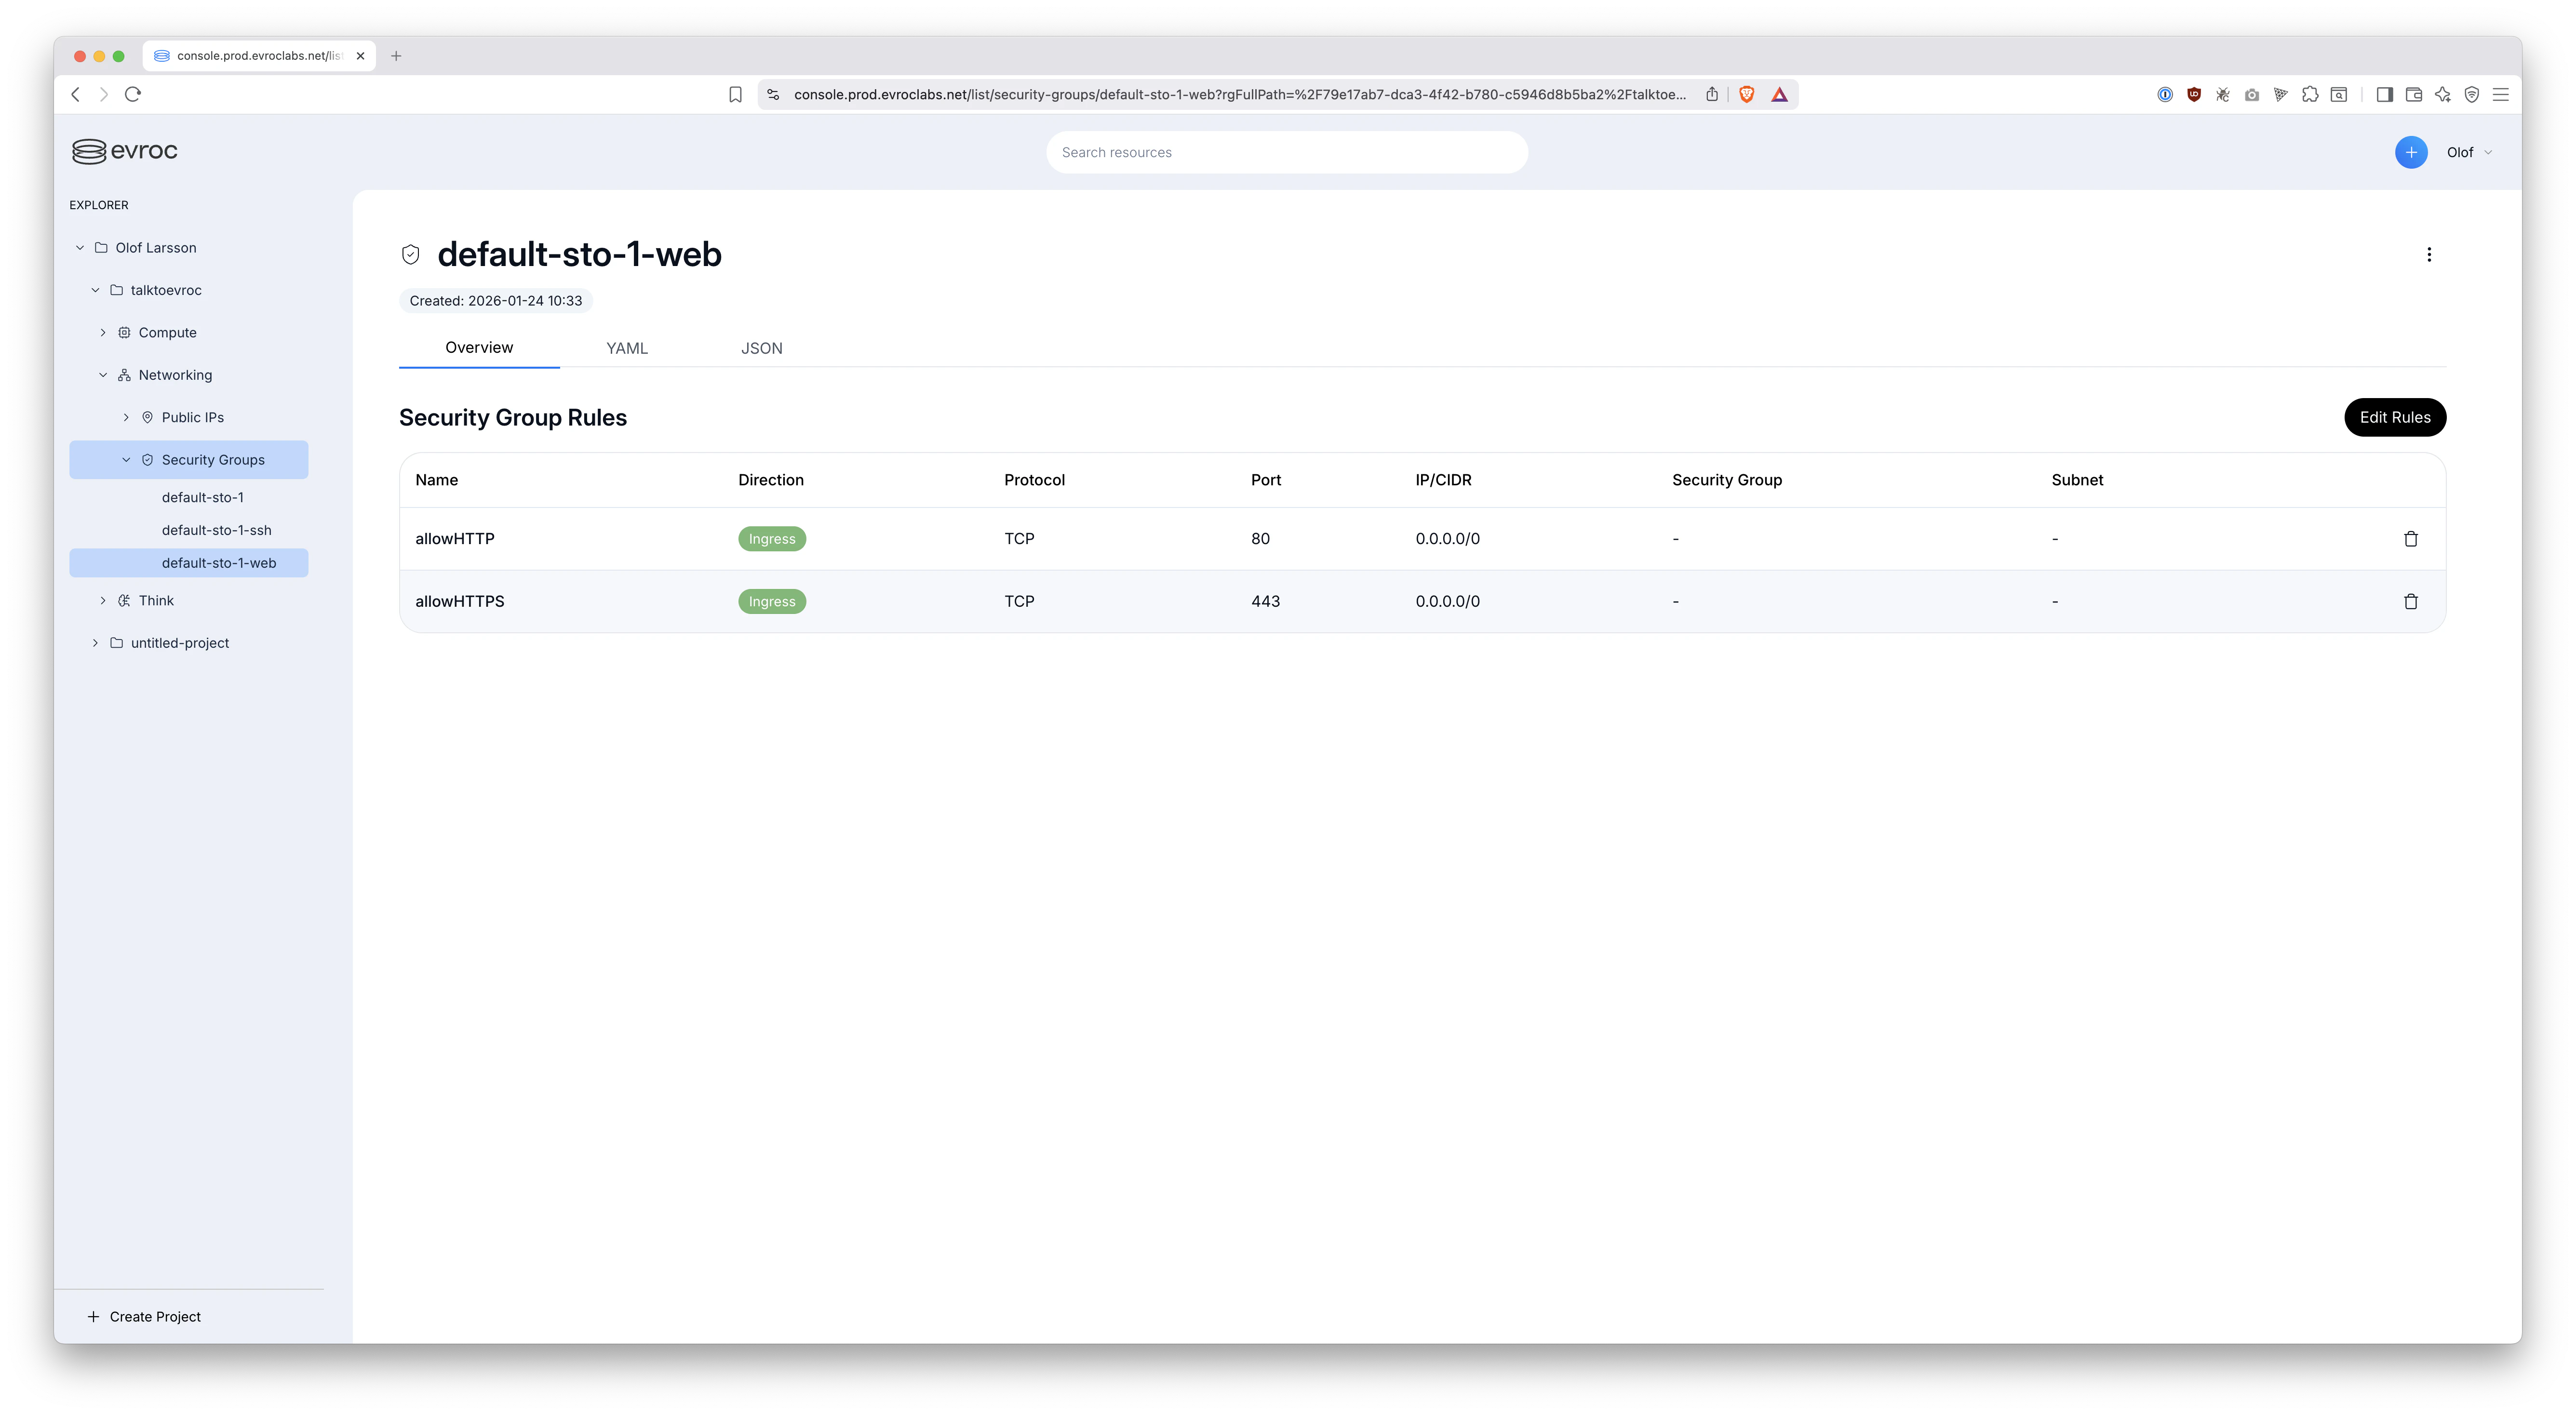Expand the untitled-project folder
Image resolution: width=2576 pixels, height=1415 pixels.
tap(95, 643)
